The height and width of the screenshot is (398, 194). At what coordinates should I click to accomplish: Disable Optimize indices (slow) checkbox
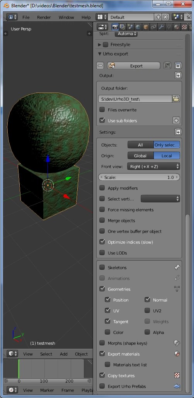[x=102, y=242]
